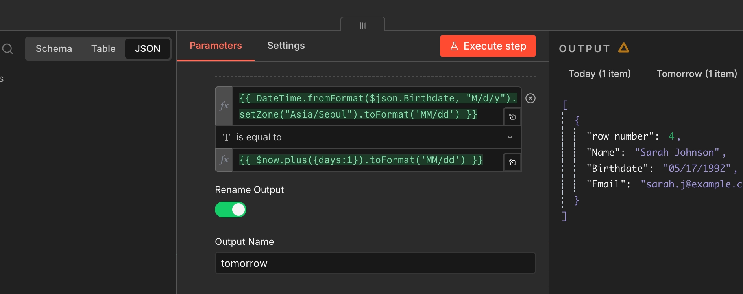Open the Parameters tab
The height and width of the screenshot is (294, 743).
click(x=216, y=46)
